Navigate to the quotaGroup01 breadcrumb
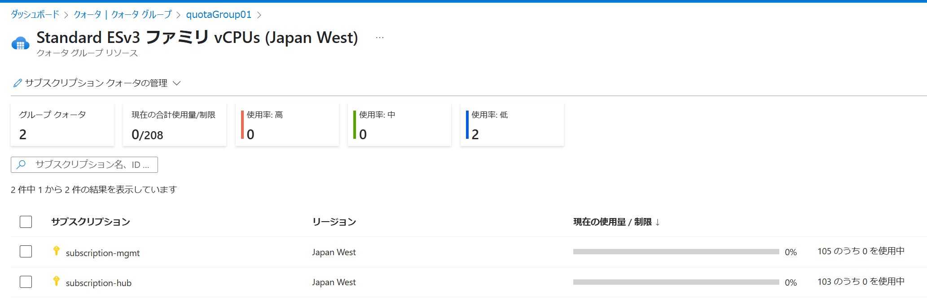The height and width of the screenshot is (304, 927). click(219, 15)
